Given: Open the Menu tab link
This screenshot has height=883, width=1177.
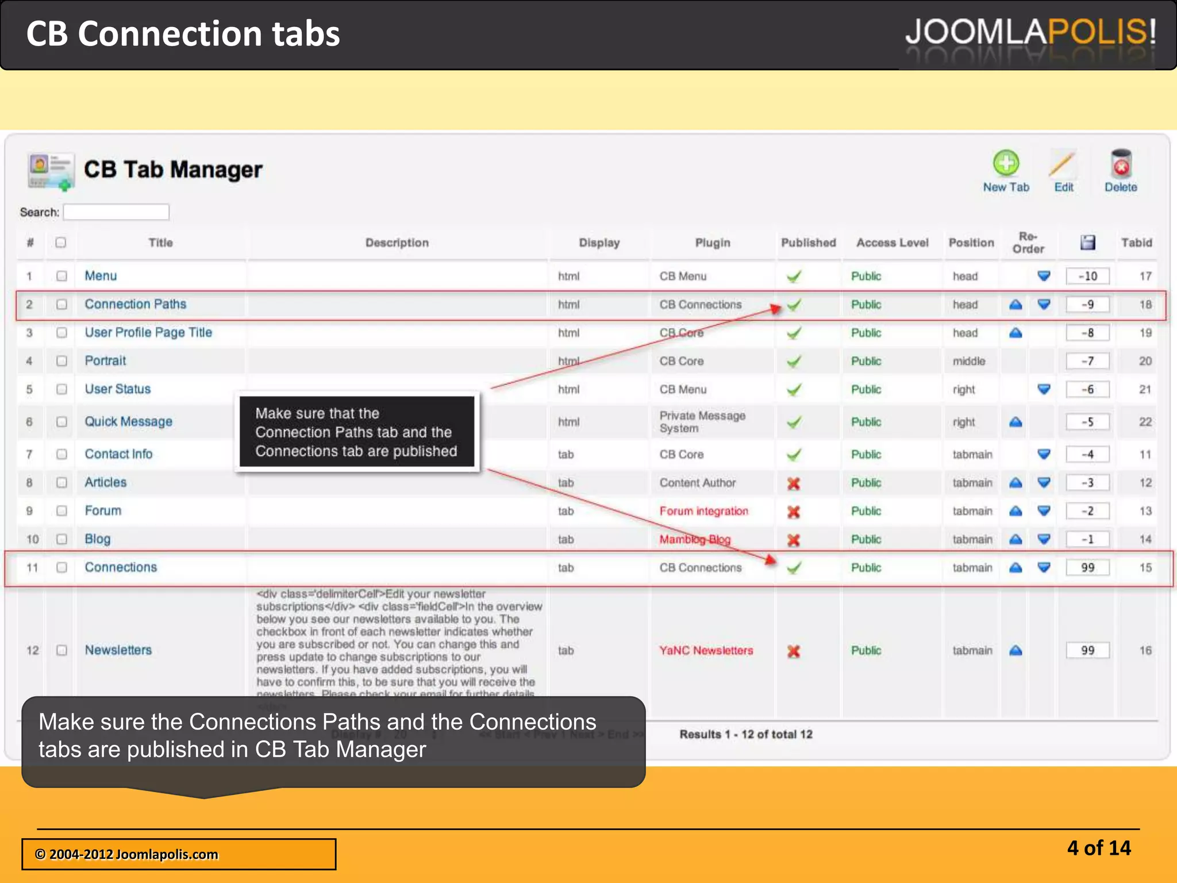Looking at the screenshot, I should point(101,275).
